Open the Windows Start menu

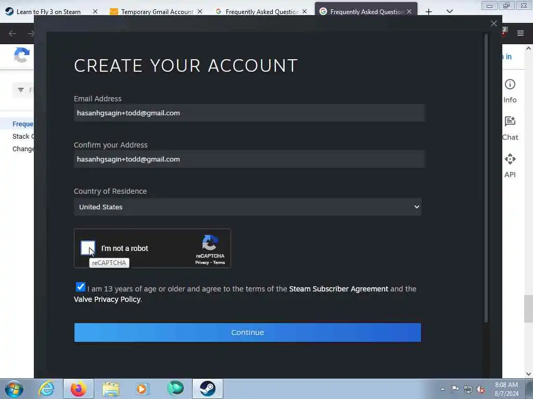point(14,389)
